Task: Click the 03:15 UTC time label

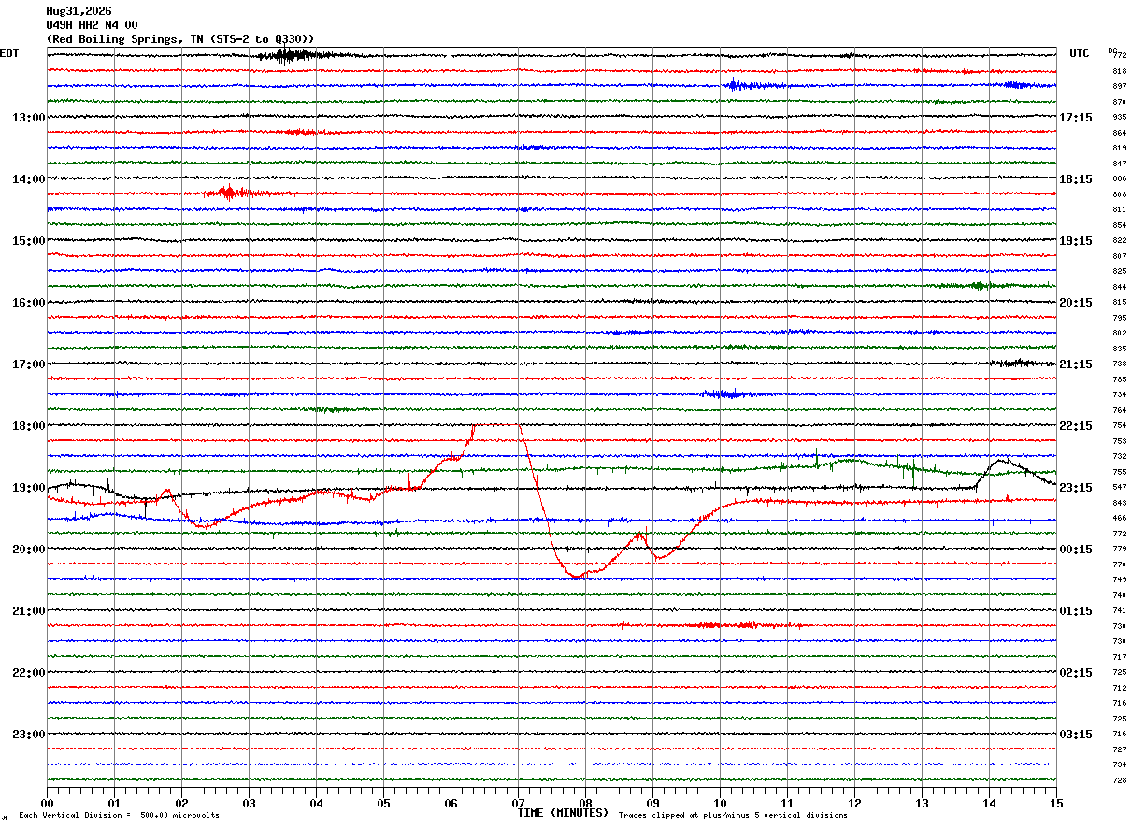Action: (x=1076, y=735)
